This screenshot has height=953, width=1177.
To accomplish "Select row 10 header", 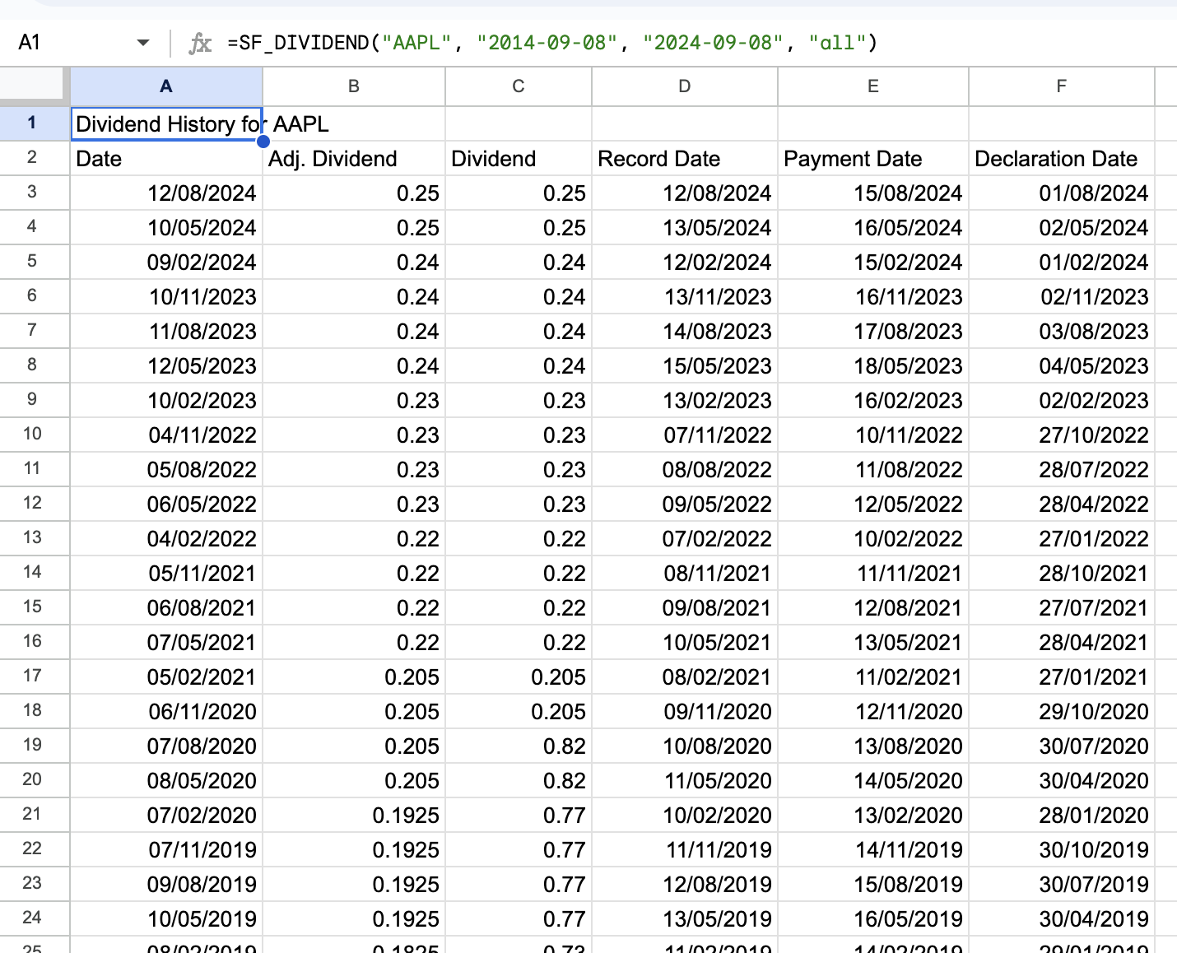I will click(x=32, y=435).
